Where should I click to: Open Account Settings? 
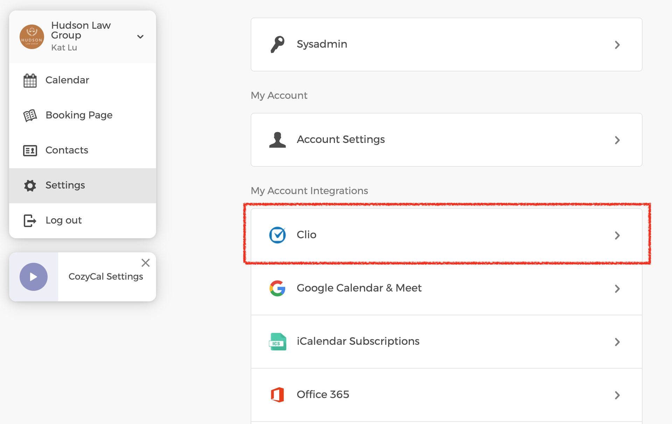coord(447,140)
